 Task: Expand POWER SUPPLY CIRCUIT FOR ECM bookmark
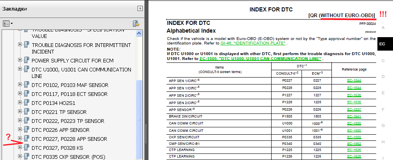[x=20, y=60]
